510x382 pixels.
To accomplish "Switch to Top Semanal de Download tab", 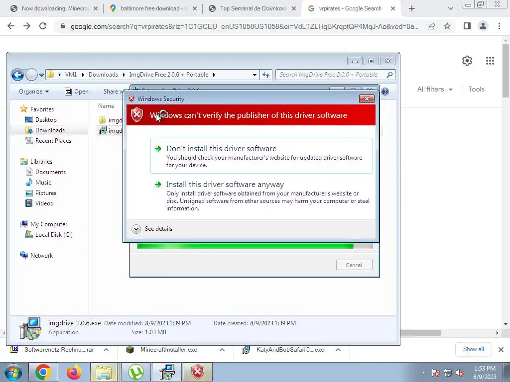I will 253,8.
